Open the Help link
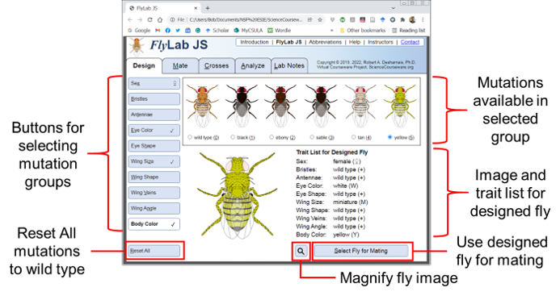The image size is (560, 296). coord(355,42)
